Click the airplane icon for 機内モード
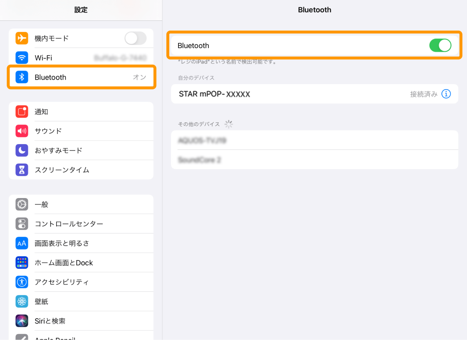This screenshot has width=467, height=340. [22, 38]
